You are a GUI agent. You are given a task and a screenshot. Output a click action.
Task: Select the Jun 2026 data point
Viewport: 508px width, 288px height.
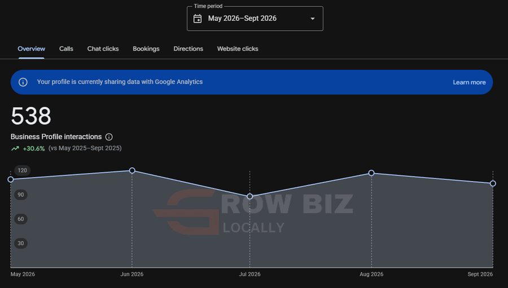tap(132, 170)
